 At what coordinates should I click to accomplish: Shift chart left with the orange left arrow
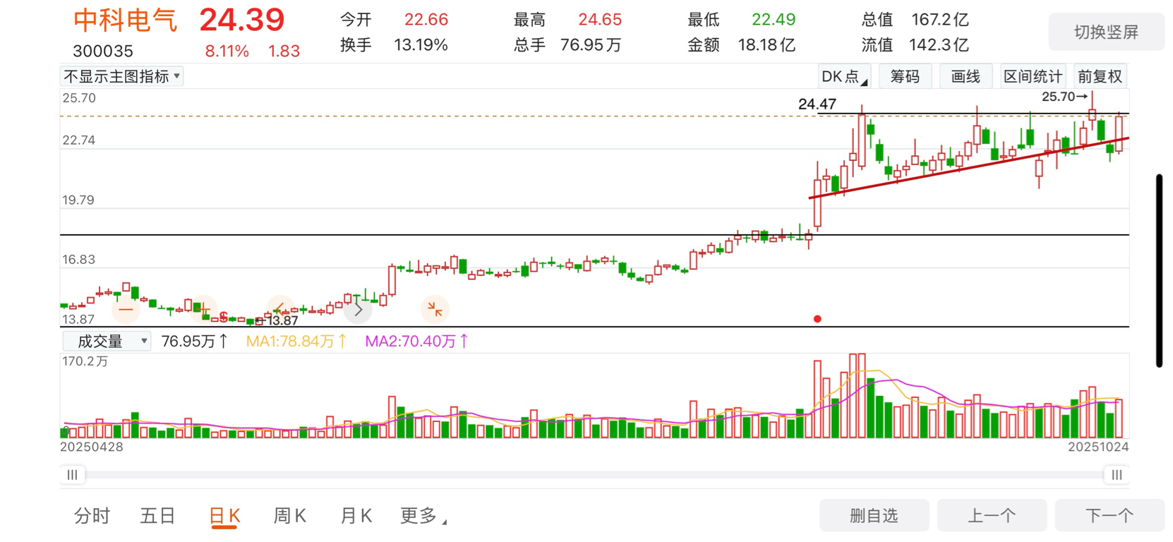280,309
